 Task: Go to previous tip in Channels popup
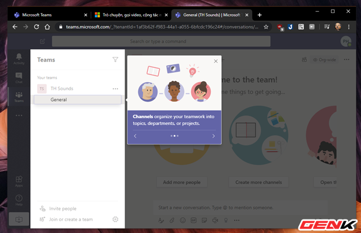tap(135, 136)
